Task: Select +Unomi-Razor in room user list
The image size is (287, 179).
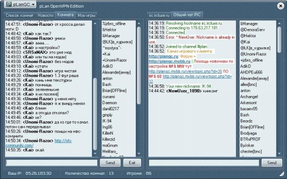Action: [x=114, y=60]
